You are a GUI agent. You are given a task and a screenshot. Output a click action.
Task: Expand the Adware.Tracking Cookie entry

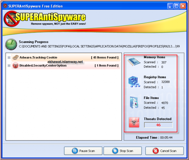tap(9, 58)
